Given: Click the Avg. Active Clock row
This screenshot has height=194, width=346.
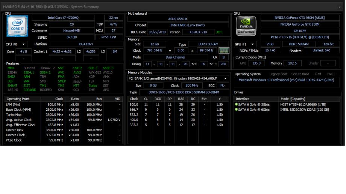Looking at the screenshot, I should (x=64, y=120).
